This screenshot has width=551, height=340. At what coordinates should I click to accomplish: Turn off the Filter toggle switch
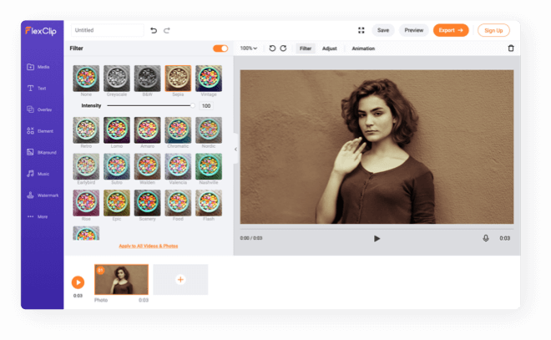pos(220,48)
